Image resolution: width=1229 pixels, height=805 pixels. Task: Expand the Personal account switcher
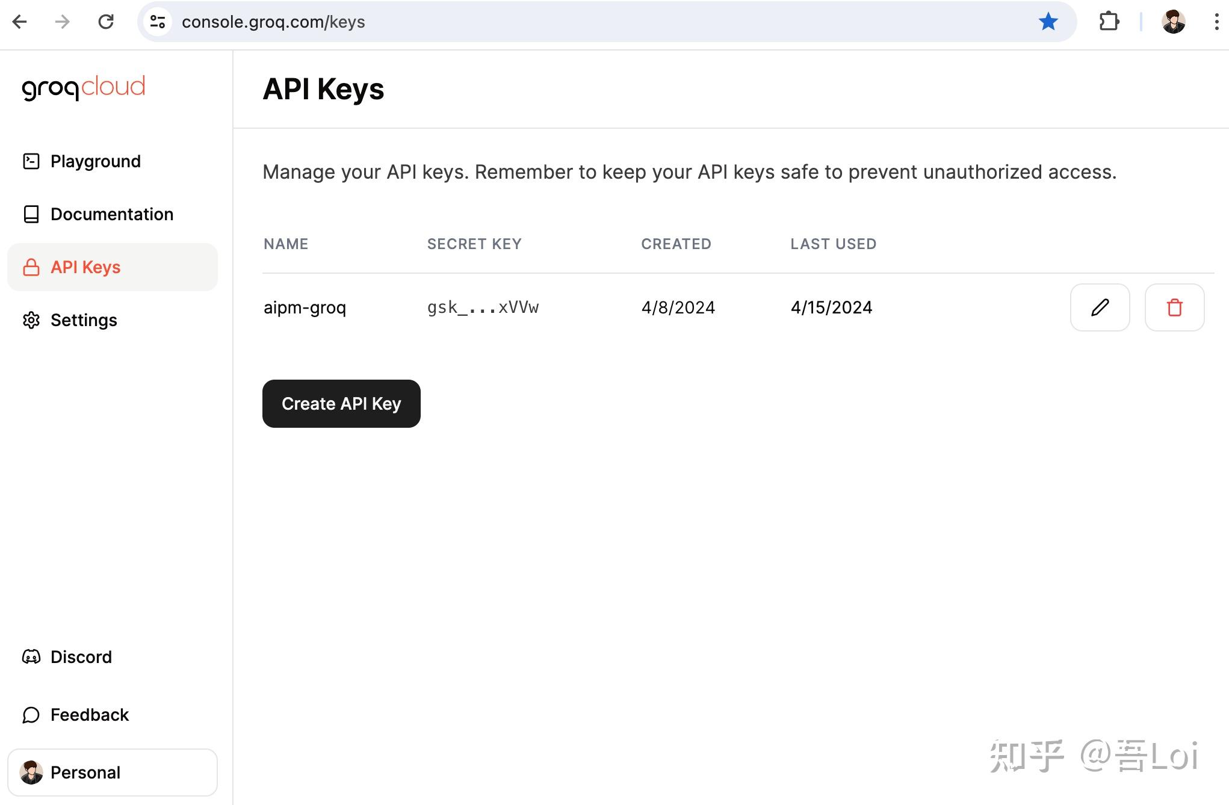coord(113,773)
